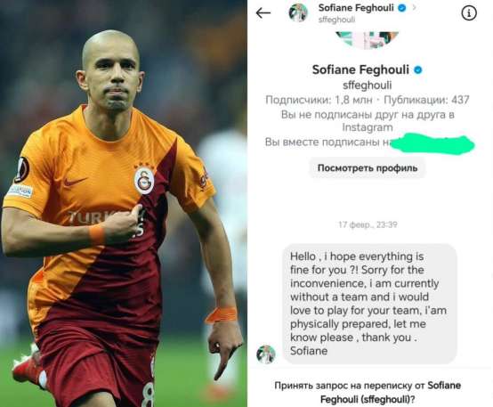Image resolution: width=493 pixels, height=407 pixels.
Task: Tap the sender avatar beside the message
Action: 266,354
